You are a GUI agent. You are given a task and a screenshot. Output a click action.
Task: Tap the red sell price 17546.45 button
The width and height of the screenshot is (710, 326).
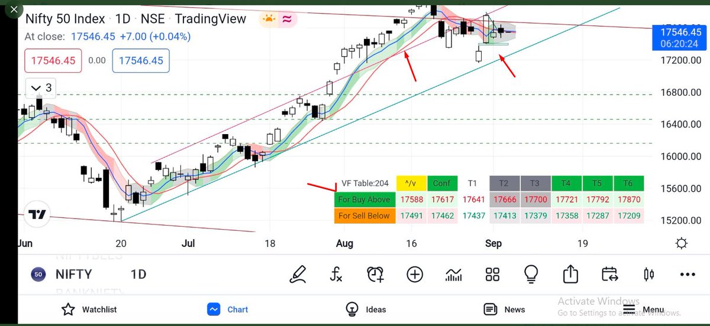[x=53, y=60]
